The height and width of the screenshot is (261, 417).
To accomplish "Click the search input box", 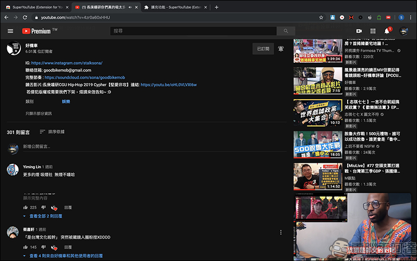I will point(193,31).
